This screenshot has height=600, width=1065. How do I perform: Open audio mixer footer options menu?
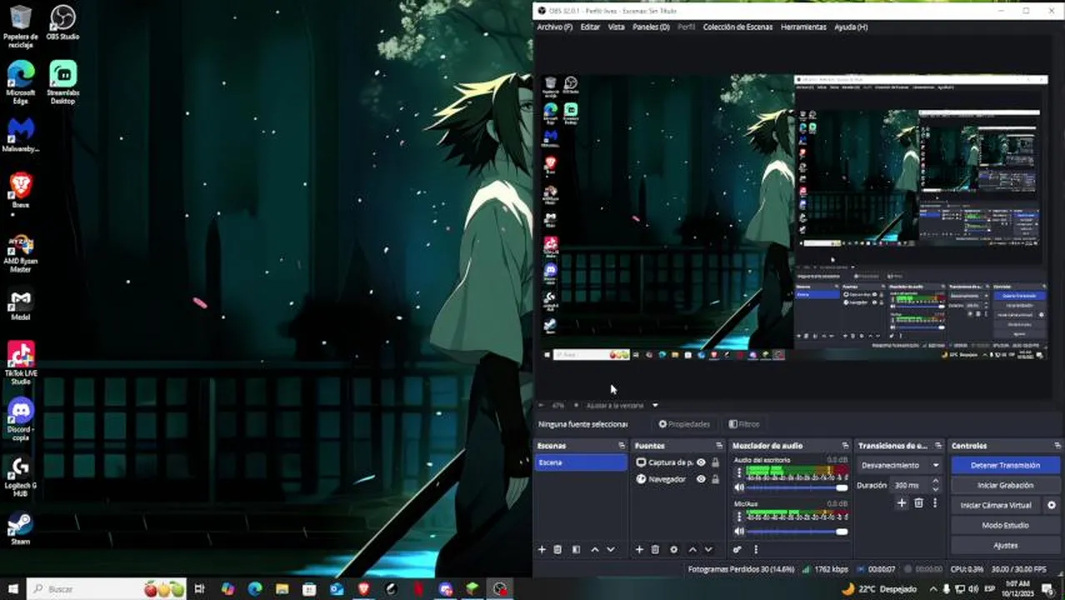756,549
